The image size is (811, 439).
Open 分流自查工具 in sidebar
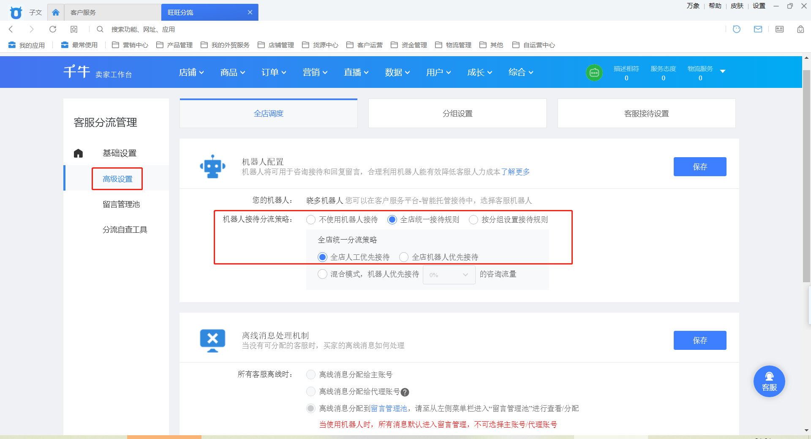point(125,229)
